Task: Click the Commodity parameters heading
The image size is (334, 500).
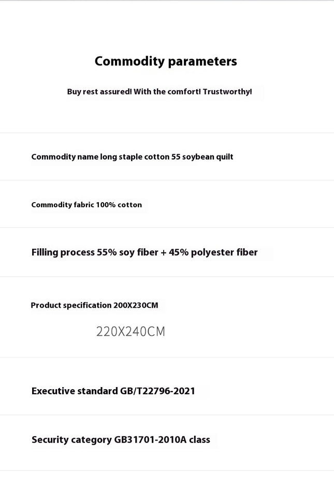Action: tap(166, 62)
